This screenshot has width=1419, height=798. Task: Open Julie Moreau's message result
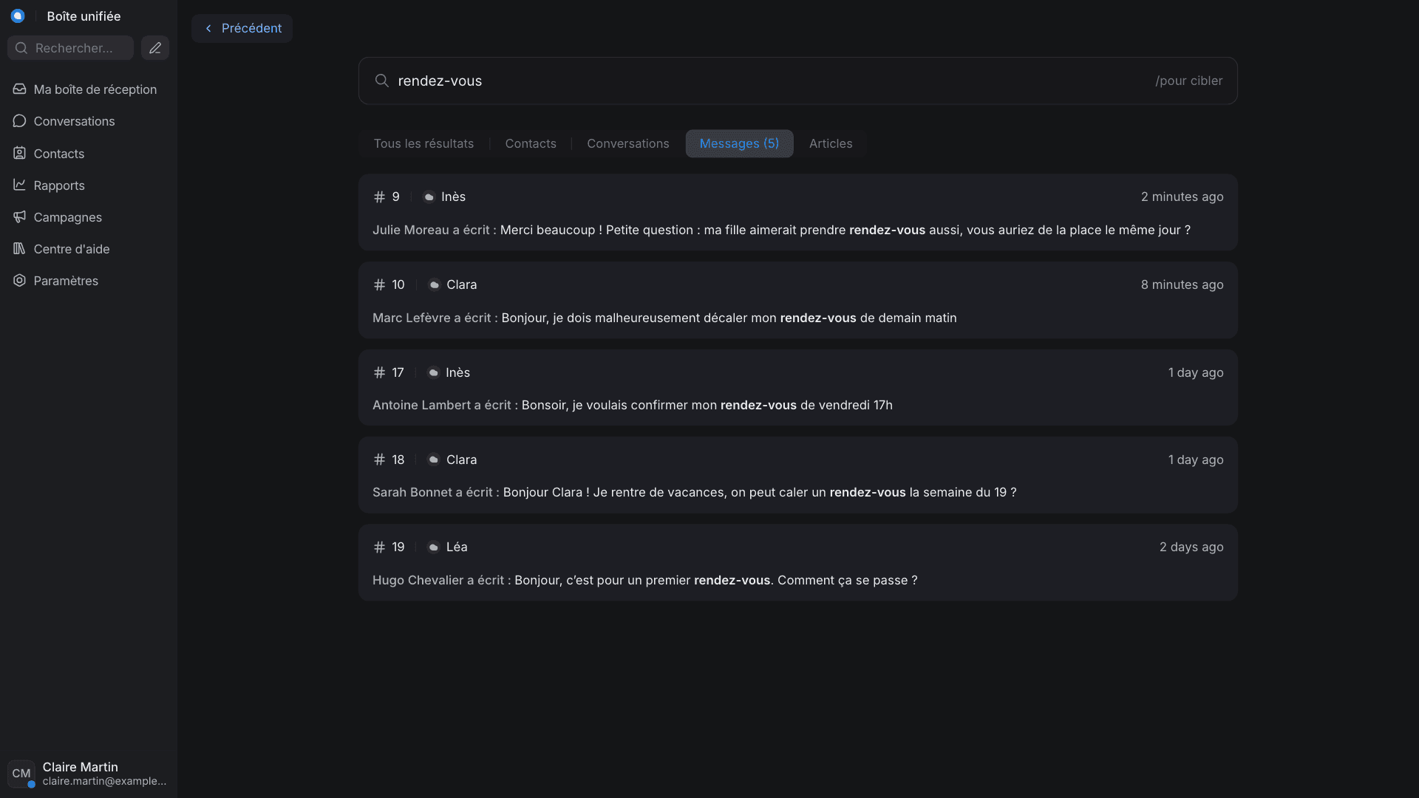click(798, 213)
